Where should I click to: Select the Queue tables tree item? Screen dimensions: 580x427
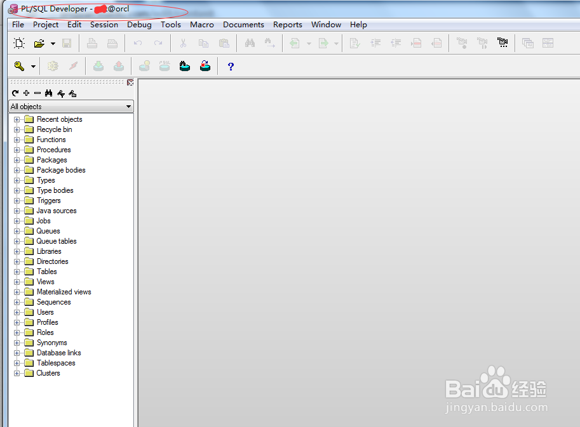pyautogui.click(x=57, y=241)
